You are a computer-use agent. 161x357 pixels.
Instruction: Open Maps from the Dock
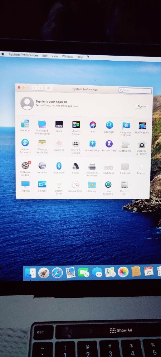(110, 272)
